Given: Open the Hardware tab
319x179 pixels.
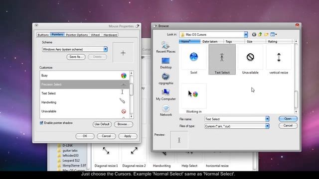Looking at the screenshot, I should click(110, 35).
